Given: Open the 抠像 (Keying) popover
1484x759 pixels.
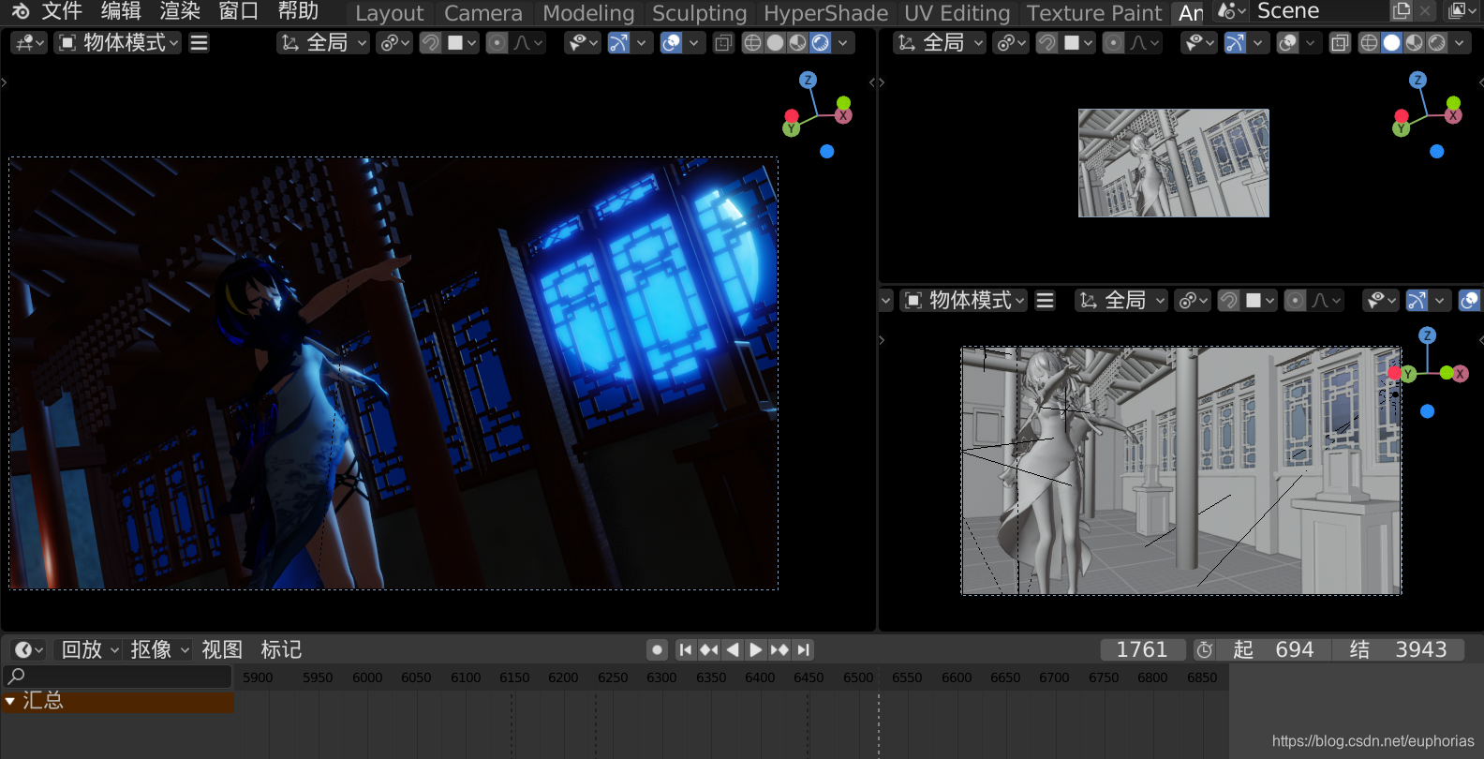Looking at the screenshot, I should pyautogui.click(x=160, y=649).
